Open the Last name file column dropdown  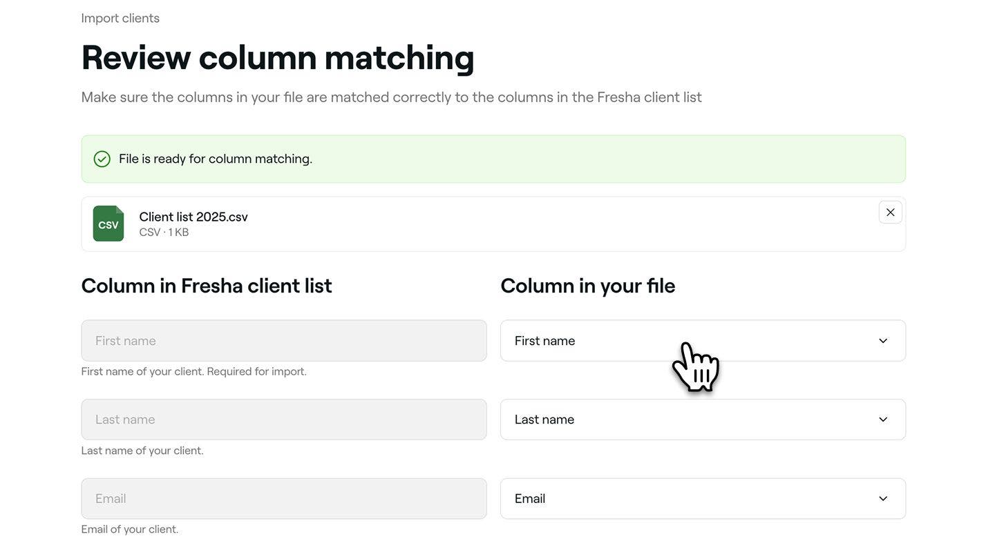pos(703,420)
